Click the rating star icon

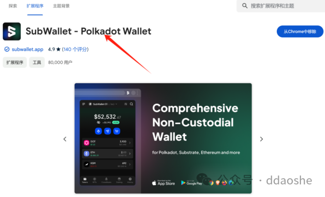59,49
